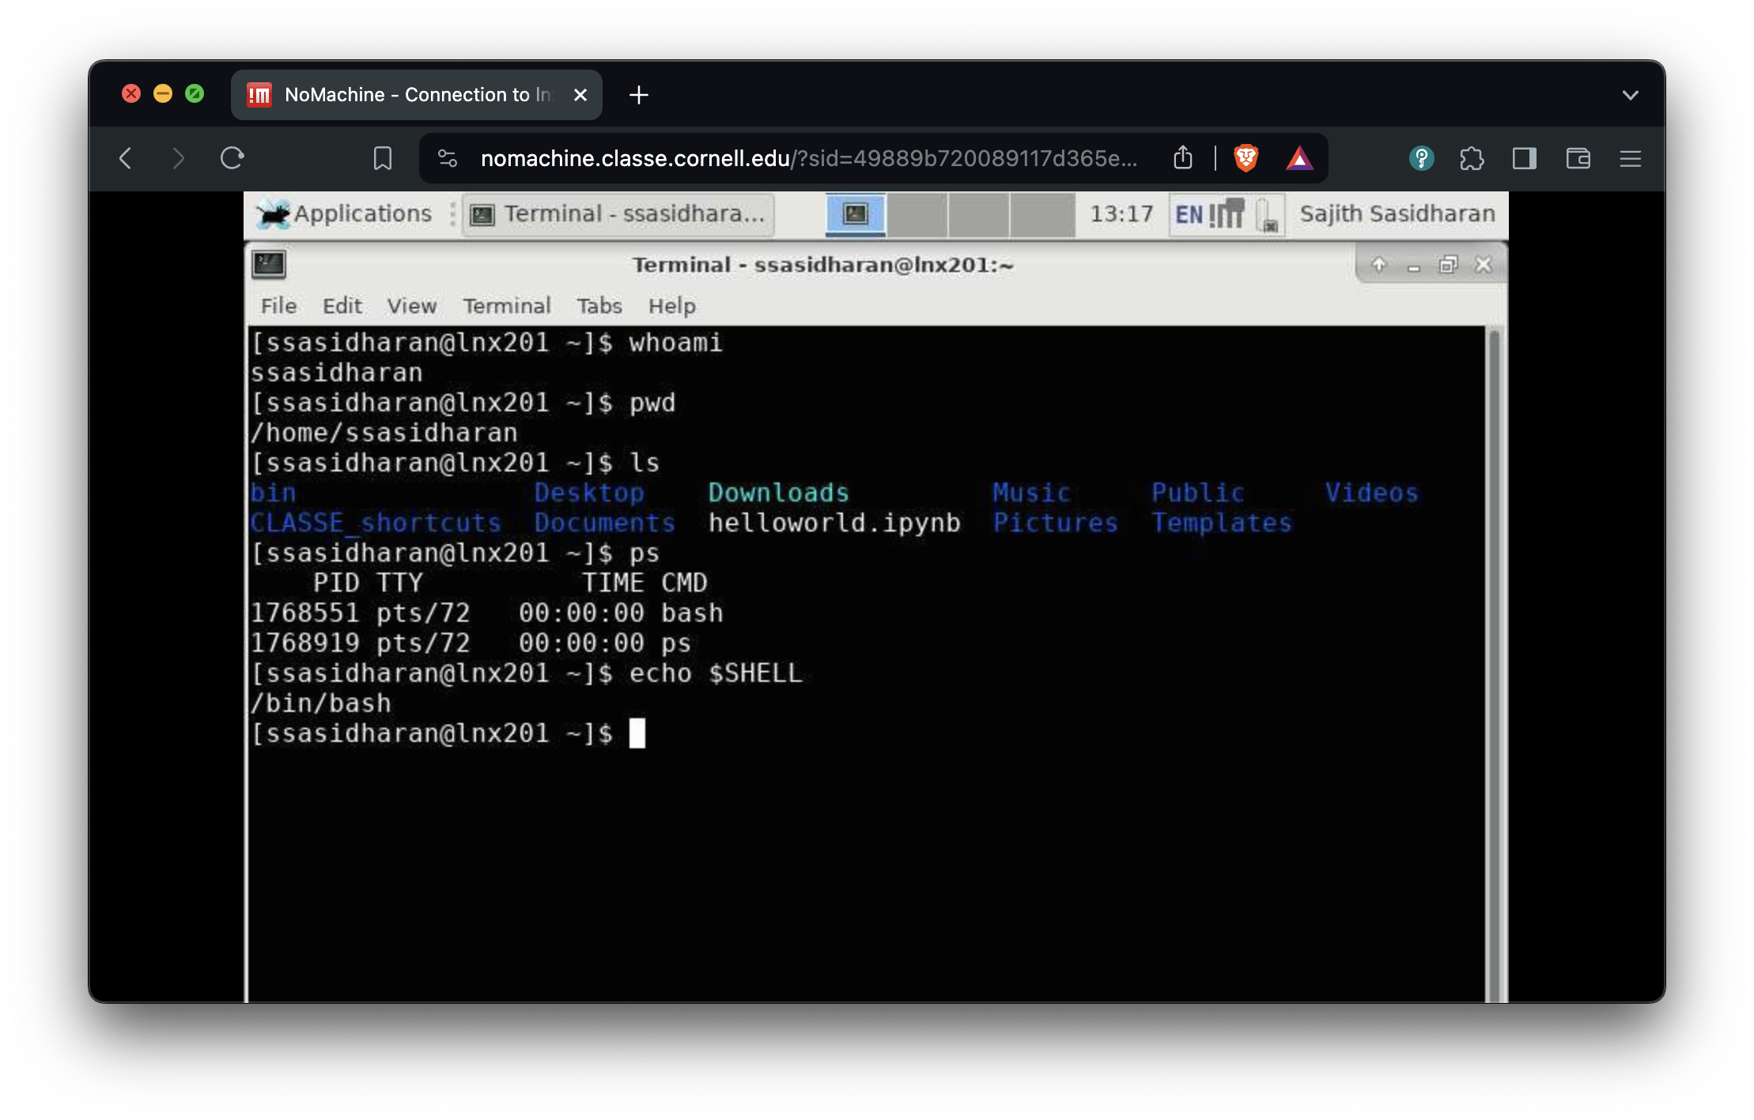Open the browser extensions puzzle icon

point(1472,158)
